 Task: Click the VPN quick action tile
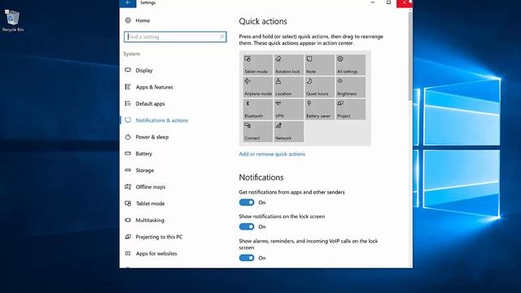(288, 109)
